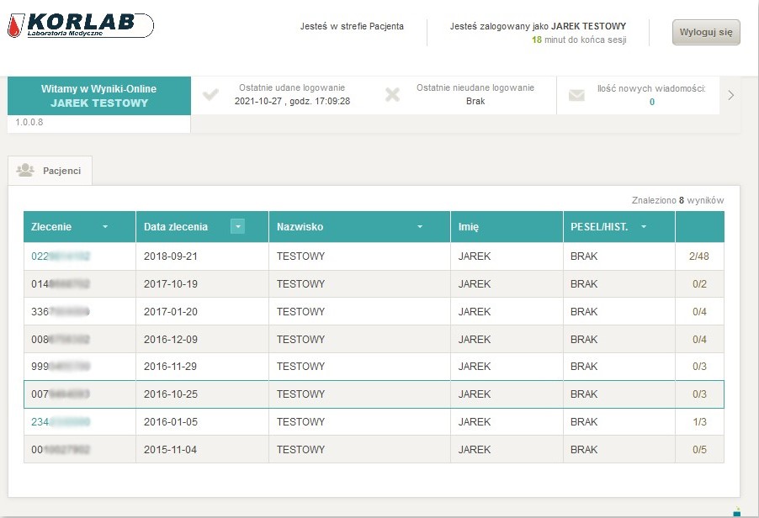Viewport: 759px width, 518px height.
Task: Open order link starting with 022
Action: click(x=60, y=256)
